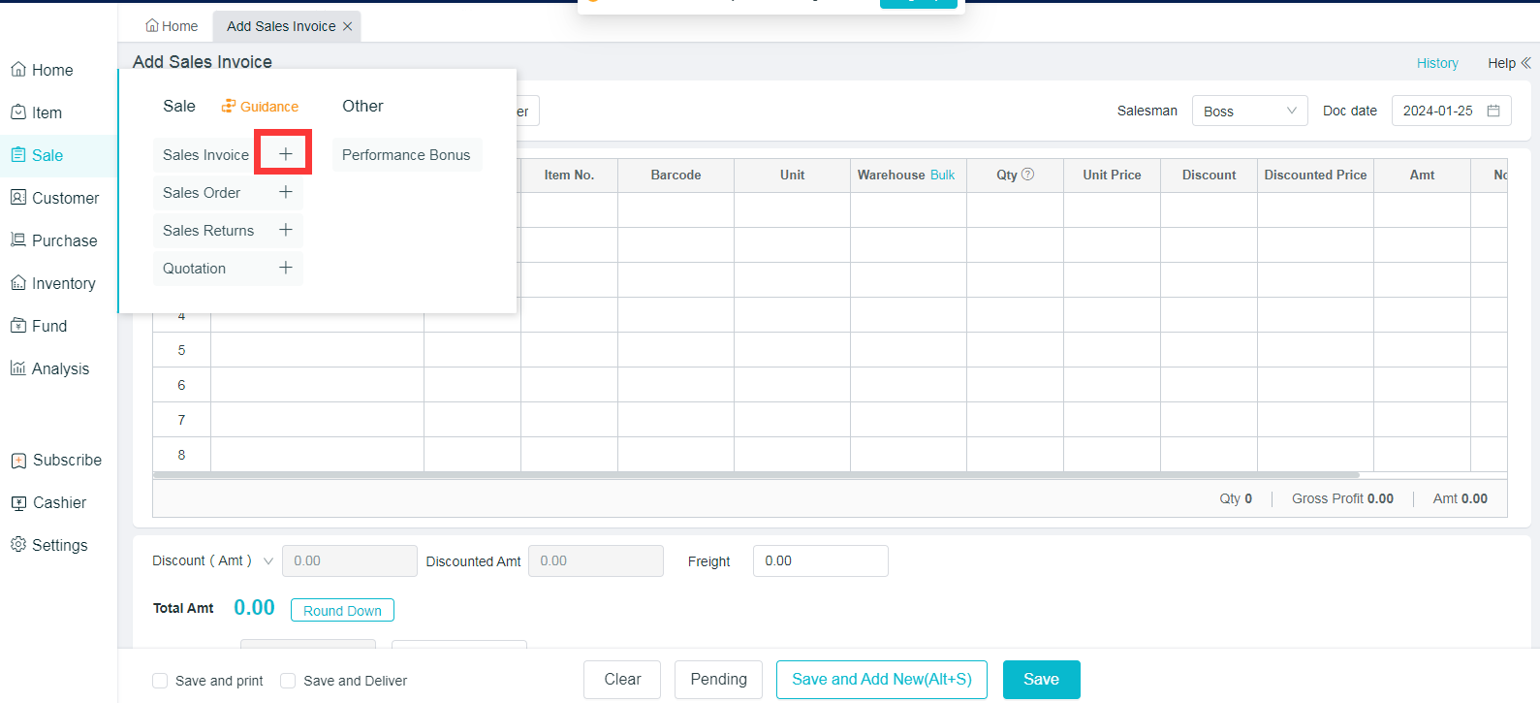Select Performance Bonus menu entry

[406, 155]
